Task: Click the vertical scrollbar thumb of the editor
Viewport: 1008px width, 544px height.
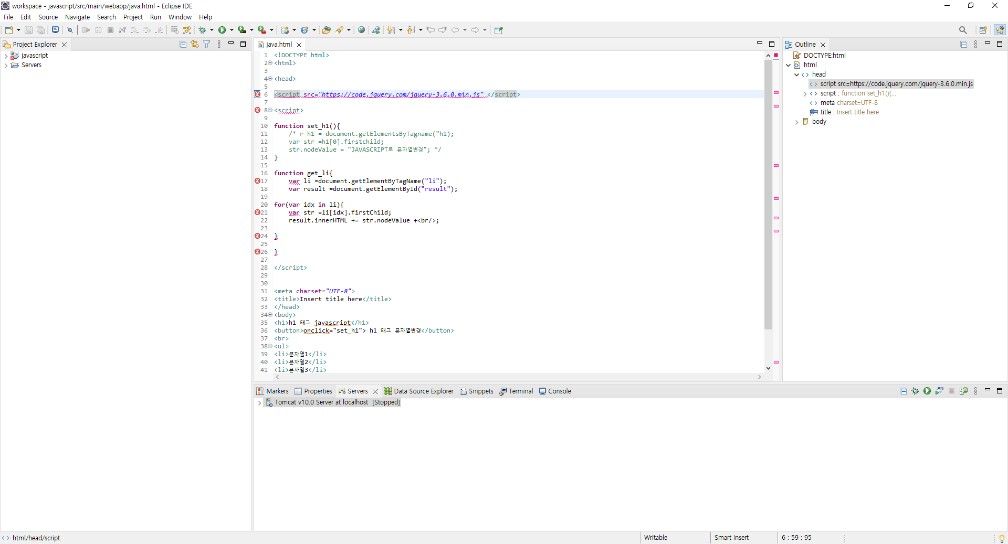Action: (768, 194)
